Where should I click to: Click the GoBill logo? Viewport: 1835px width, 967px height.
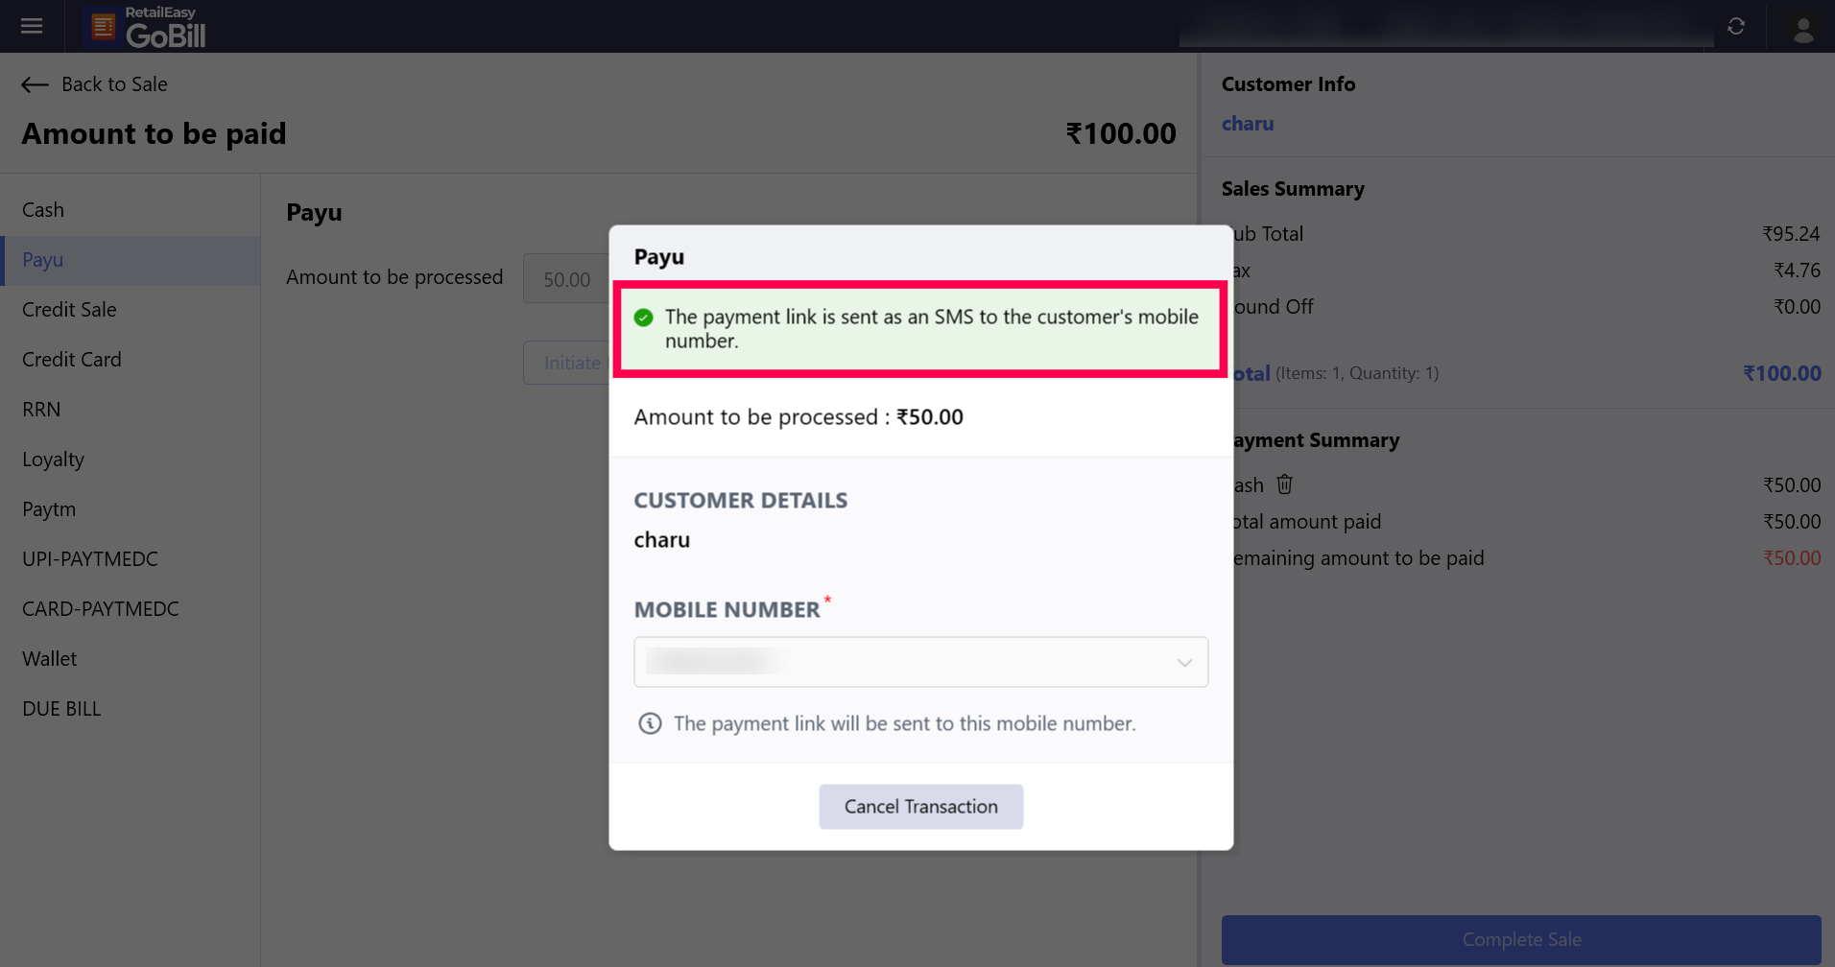pyautogui.click(x=147, y=27)
